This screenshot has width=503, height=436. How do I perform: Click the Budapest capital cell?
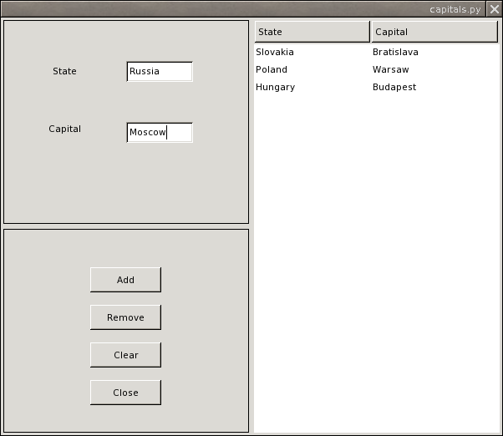394,87
